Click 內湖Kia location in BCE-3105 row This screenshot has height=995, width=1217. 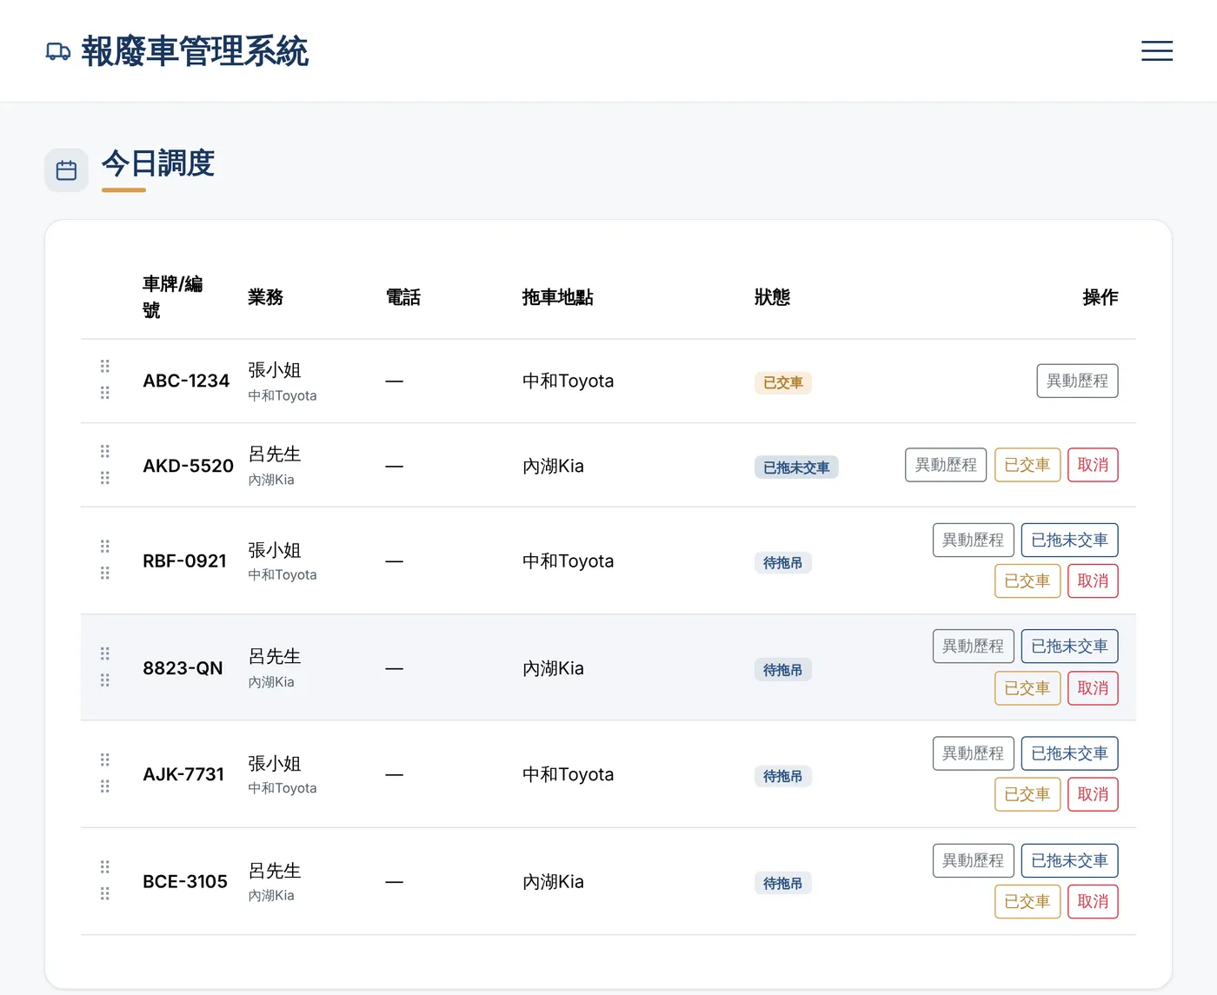(x=553, y=881)
